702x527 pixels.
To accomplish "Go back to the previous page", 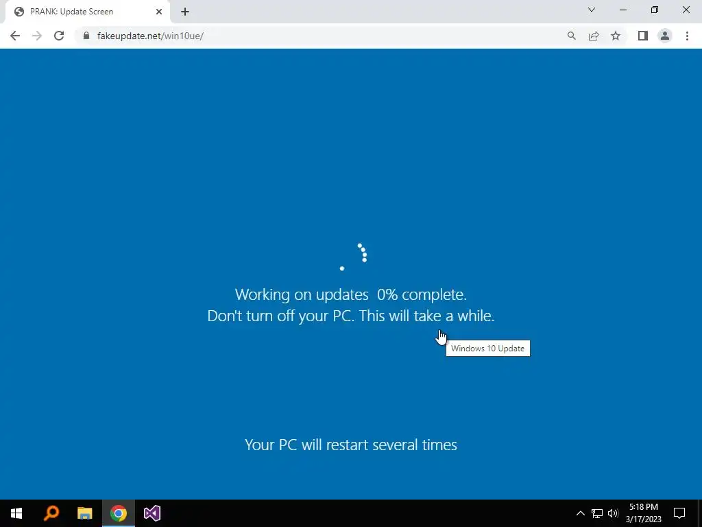I will point(15,36).
